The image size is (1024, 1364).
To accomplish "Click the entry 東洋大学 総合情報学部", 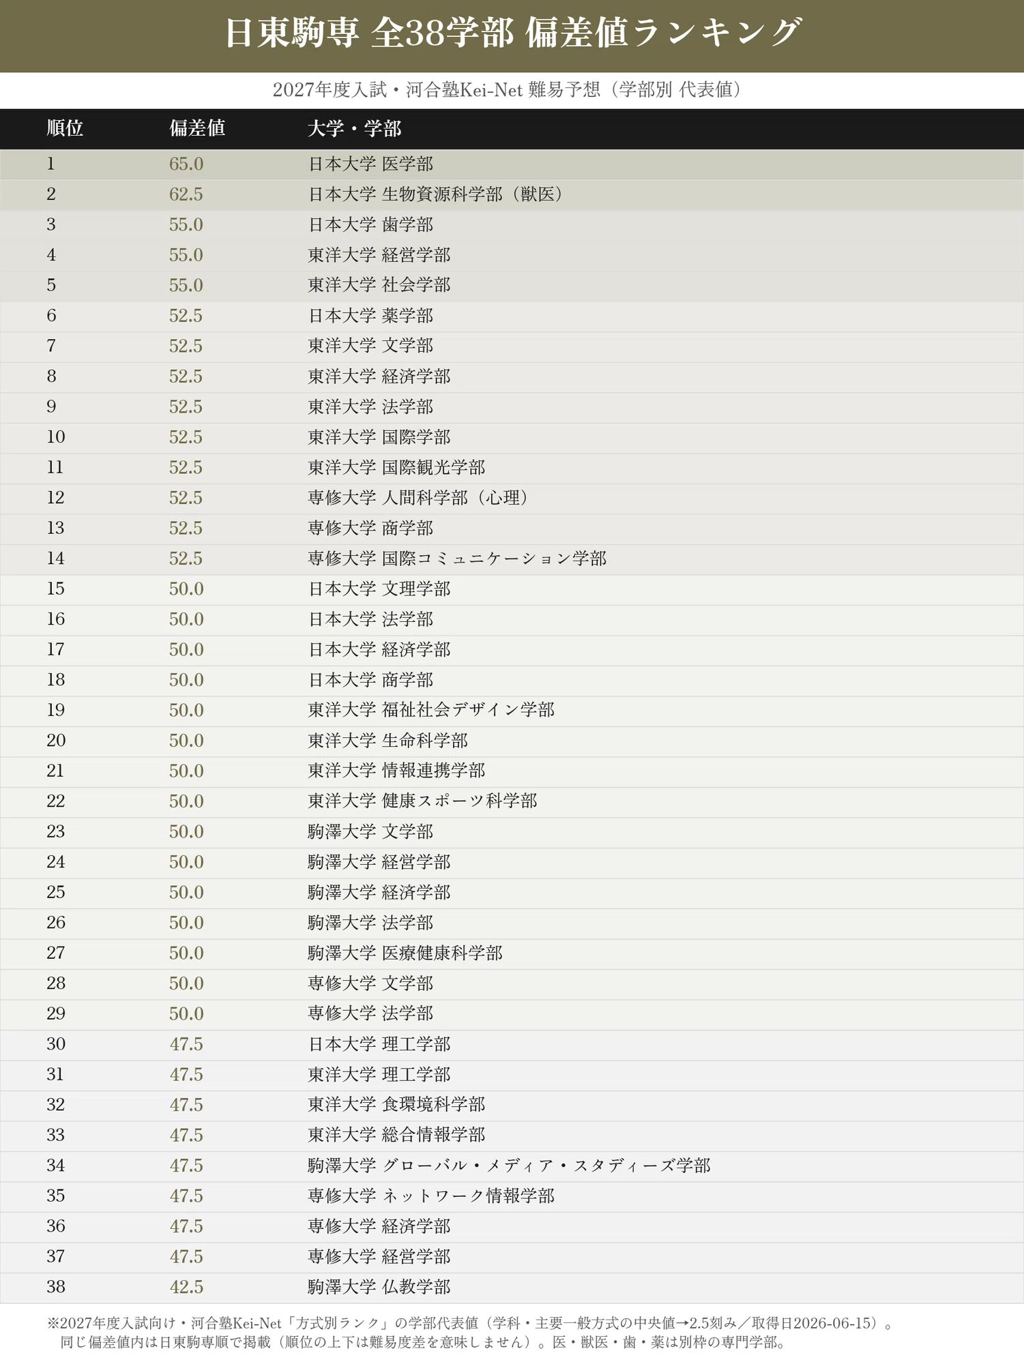I will pos(396,1135).
